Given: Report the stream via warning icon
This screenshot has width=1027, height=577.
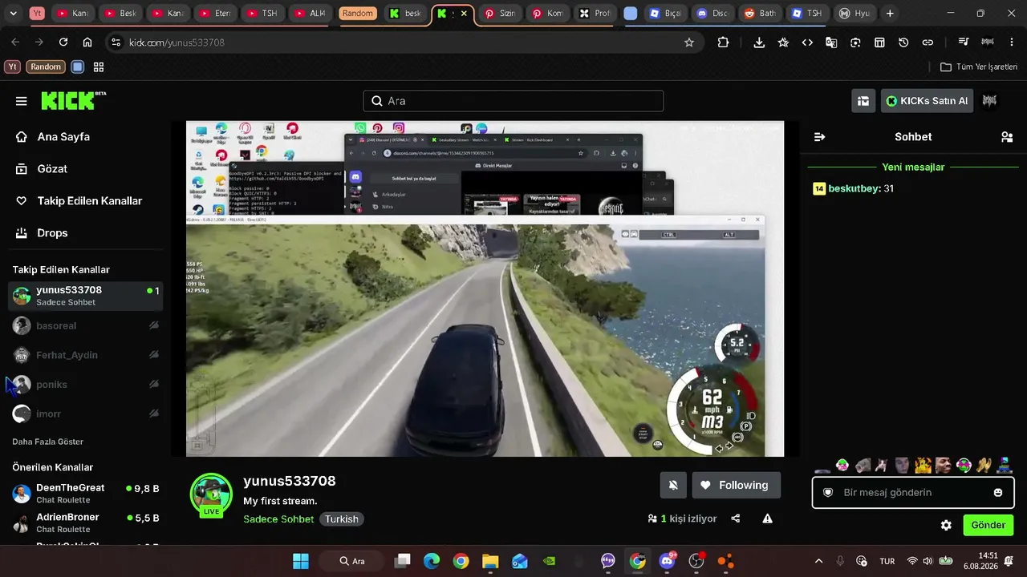Looking at the screenshot, I should 768,518.
